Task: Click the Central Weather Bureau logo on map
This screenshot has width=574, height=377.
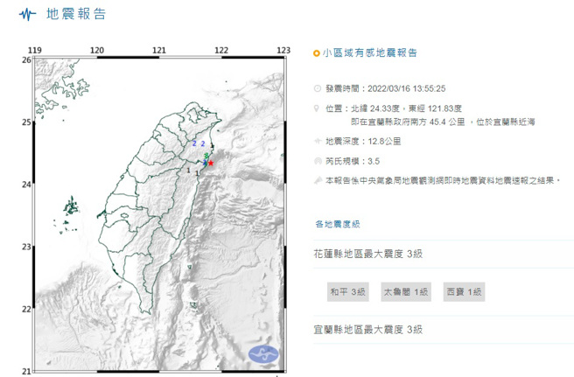Action: pos(263,354)
